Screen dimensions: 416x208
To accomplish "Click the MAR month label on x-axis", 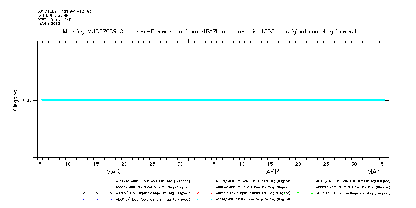I will tap(113, 171).
